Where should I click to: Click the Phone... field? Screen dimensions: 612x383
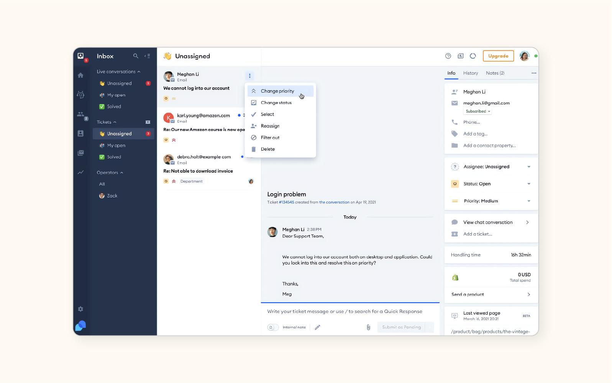[x=471, y=122]
